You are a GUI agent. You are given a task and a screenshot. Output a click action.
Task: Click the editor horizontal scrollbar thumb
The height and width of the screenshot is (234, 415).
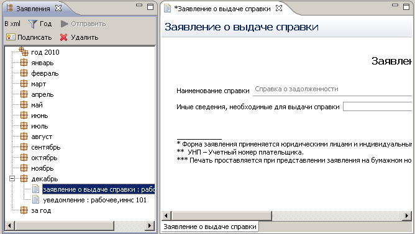[x=222, y=216]
